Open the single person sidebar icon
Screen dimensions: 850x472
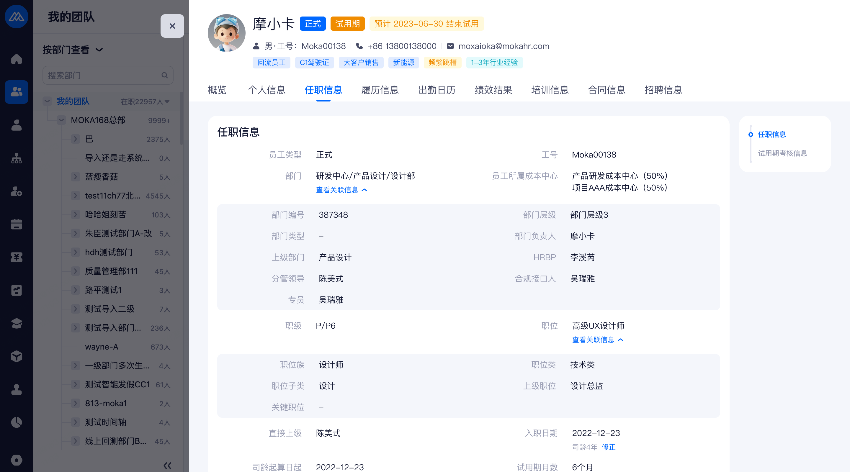point(16,125)
